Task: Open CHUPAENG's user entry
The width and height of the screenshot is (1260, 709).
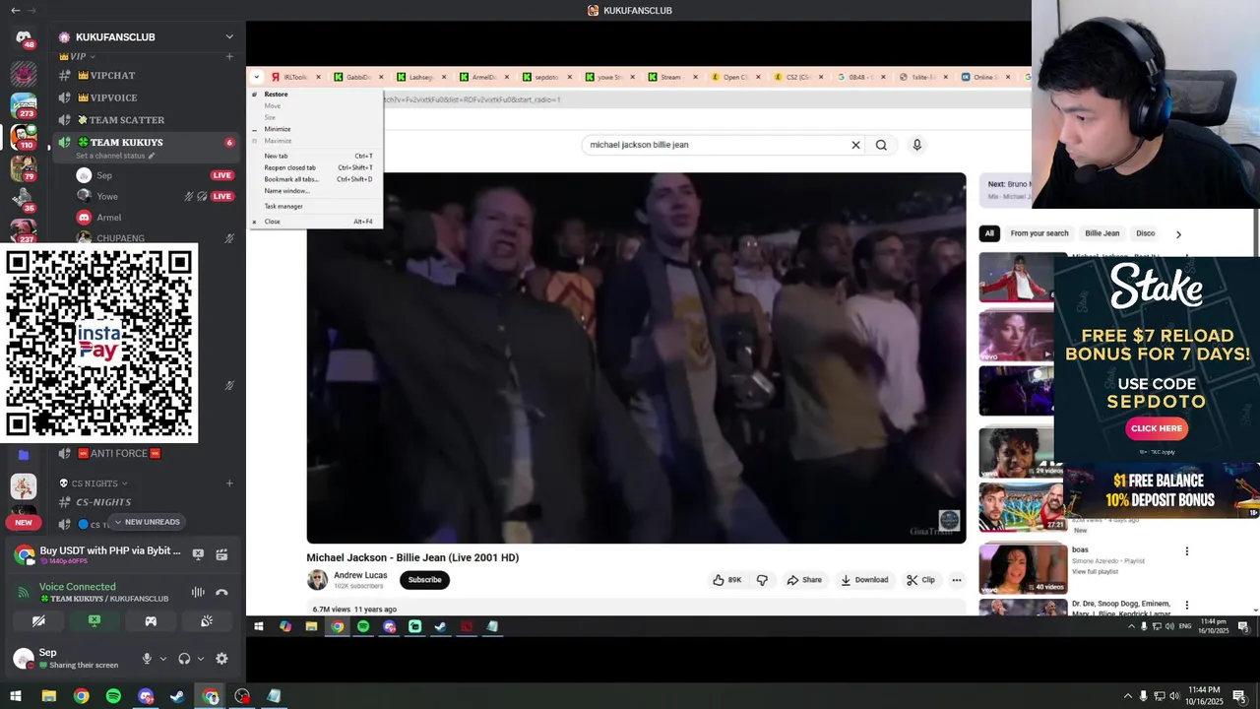Action: click(156, 238)
